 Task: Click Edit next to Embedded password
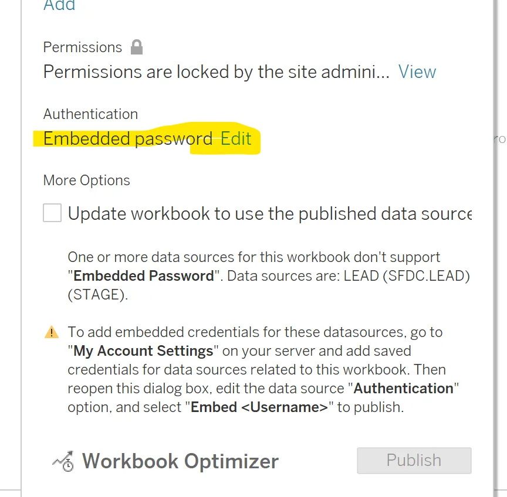tap(236, 138)
